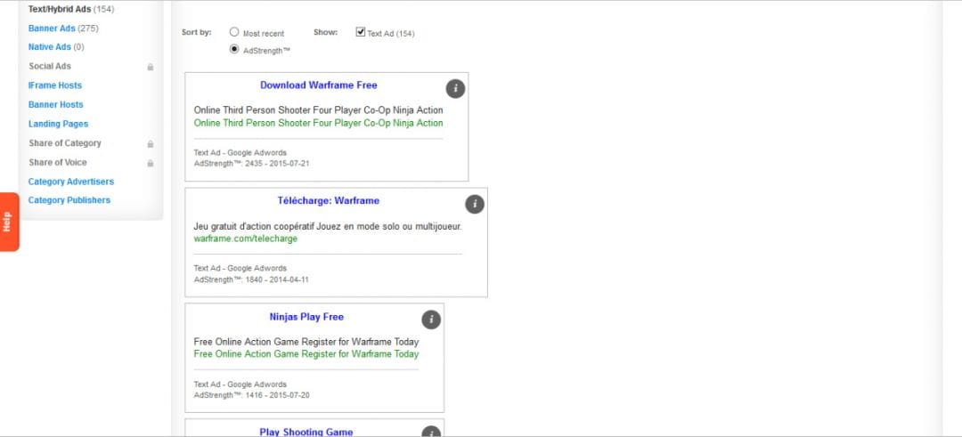Open Landing Pages section
The height and width of the screenshot is (437, 962).
click(x=58, y=124)
